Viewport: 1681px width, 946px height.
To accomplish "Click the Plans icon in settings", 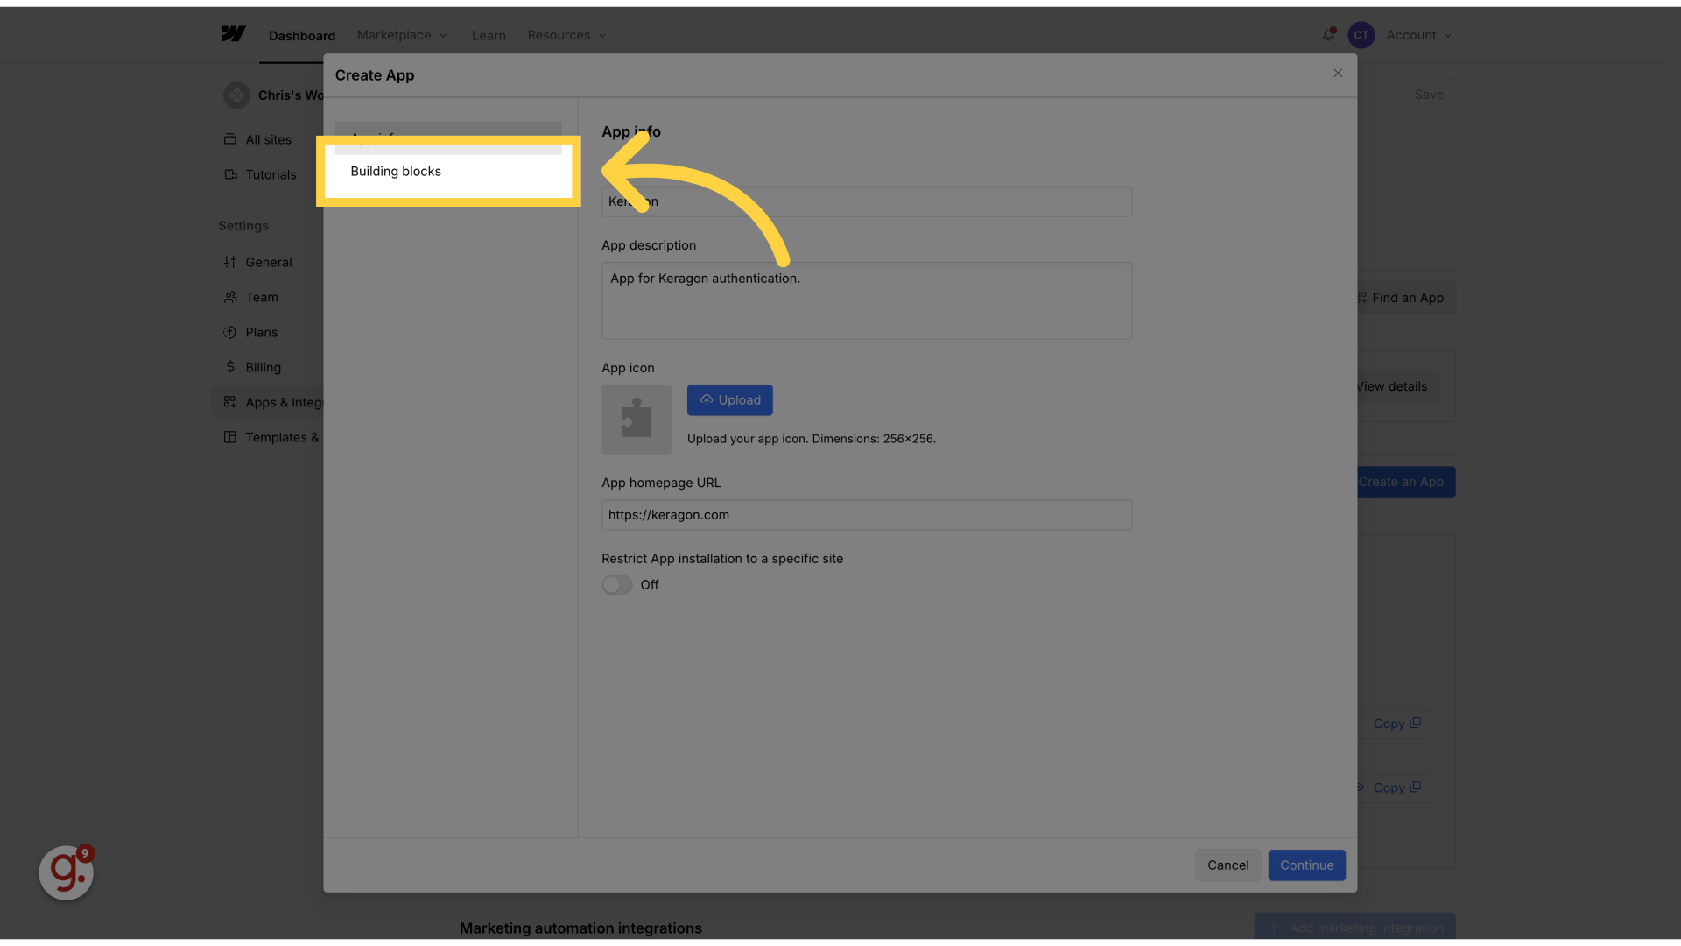I will (x=230, y=332).
